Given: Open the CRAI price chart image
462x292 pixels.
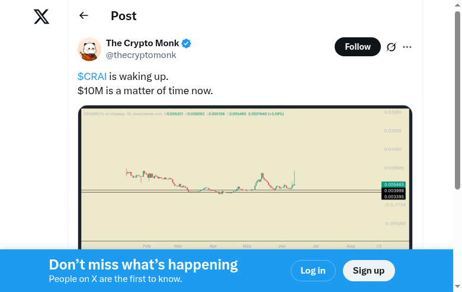Looking at the screenshot, I should point(245,177).
